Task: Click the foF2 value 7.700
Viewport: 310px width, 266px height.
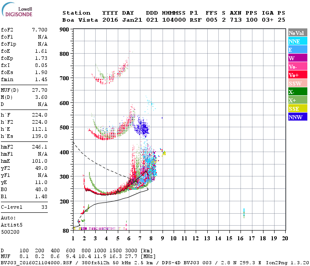Action: coord(39,30)
